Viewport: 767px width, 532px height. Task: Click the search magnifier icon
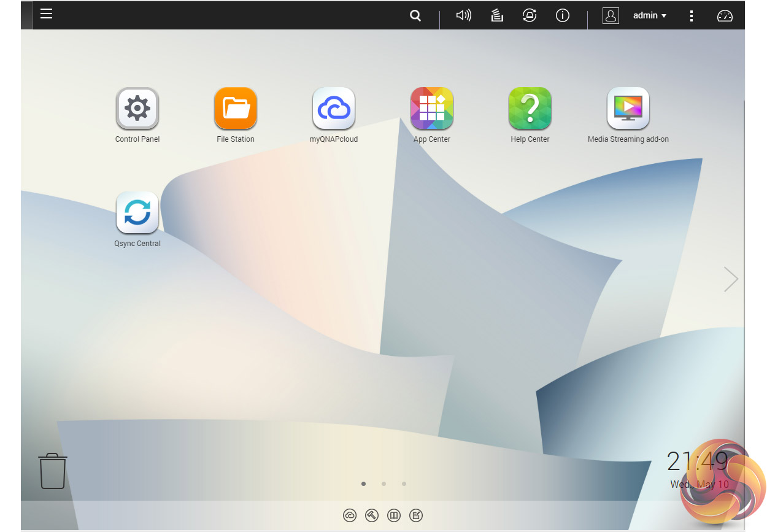coord(415,16)
